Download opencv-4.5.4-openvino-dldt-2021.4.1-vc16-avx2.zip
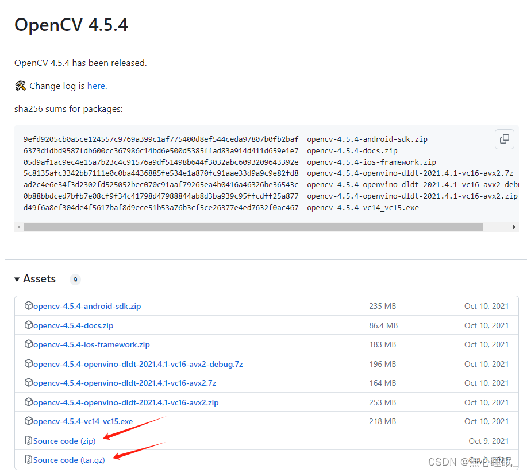The height and width of the screenshot is (473, 527). point(126,402)
